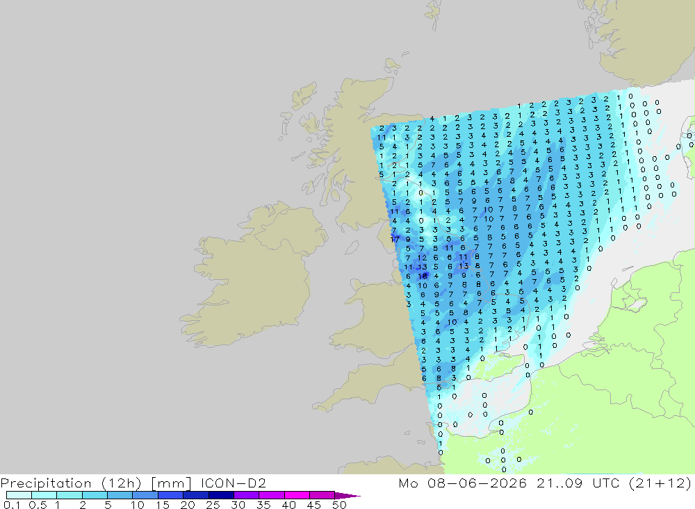The image size is (695, 509).
Task: Click the '(21+12)' forecast offset text
Action: (x=660, y=483)
